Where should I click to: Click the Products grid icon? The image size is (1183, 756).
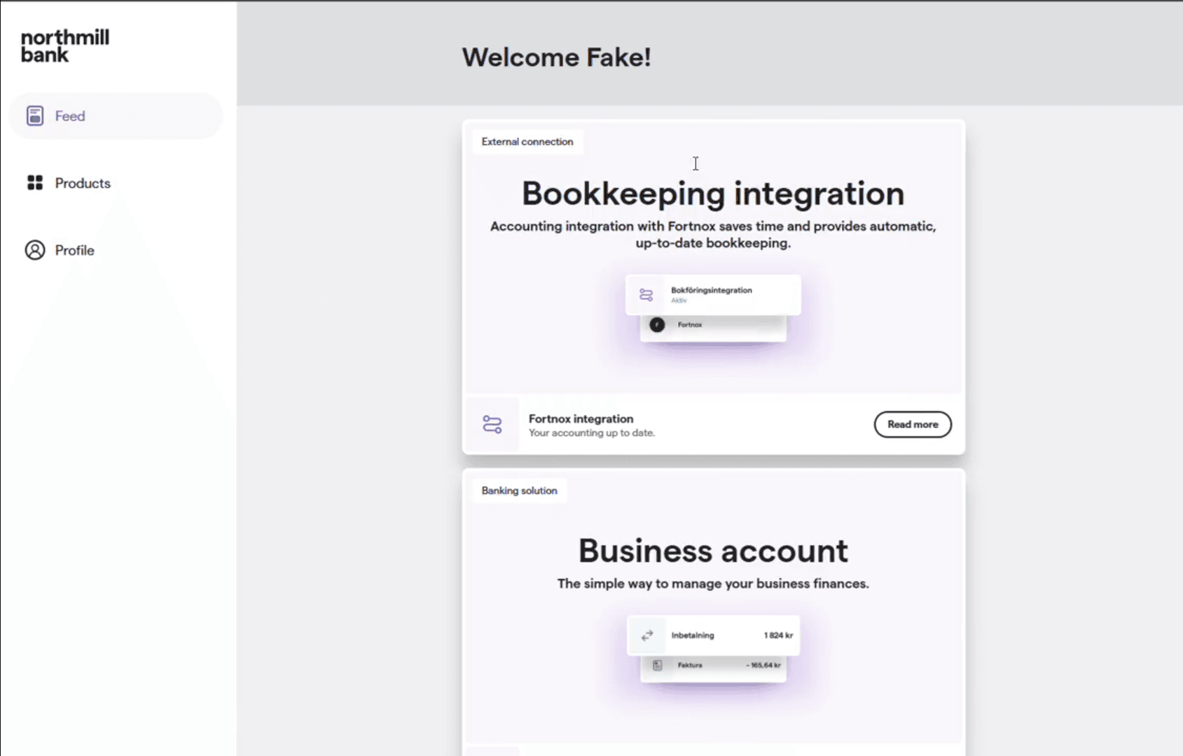point(35,183)
